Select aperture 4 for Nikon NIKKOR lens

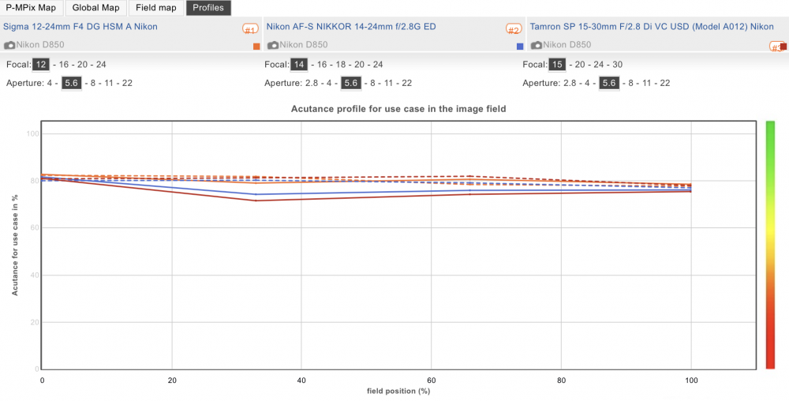330,83
